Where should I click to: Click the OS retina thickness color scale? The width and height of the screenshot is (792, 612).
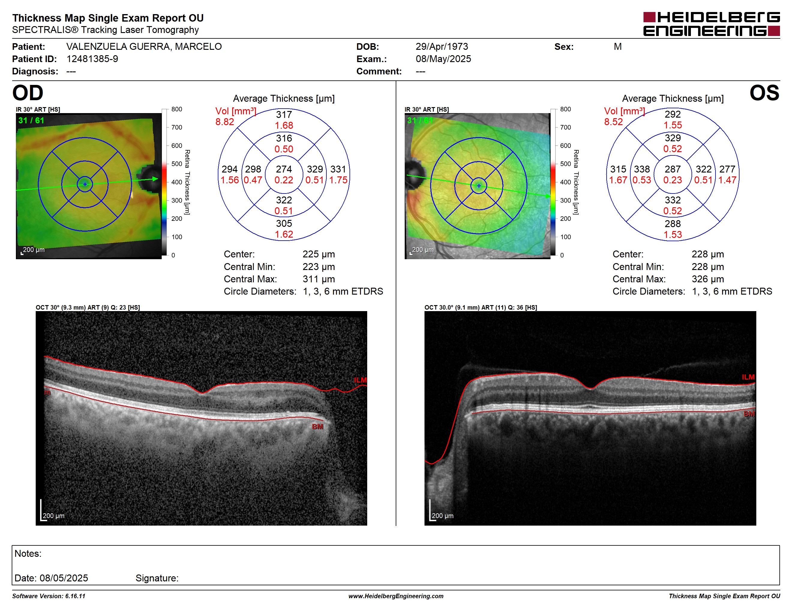[553, 182]
